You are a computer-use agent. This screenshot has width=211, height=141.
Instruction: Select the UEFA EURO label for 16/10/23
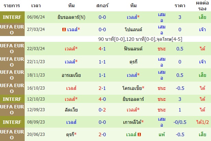click(12, 88)
